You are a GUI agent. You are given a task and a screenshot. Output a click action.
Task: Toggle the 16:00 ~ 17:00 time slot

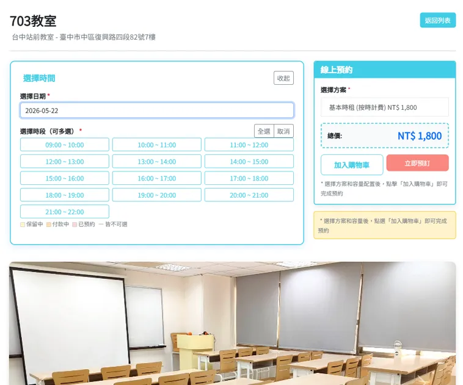point(157,178)
